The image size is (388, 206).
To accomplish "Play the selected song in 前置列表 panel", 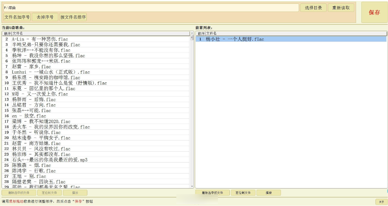I will click(x=268, y=193).
